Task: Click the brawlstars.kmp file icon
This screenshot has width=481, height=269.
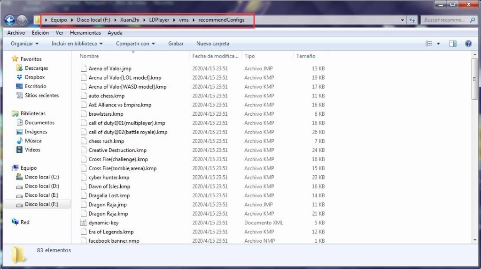Action: 84,113
